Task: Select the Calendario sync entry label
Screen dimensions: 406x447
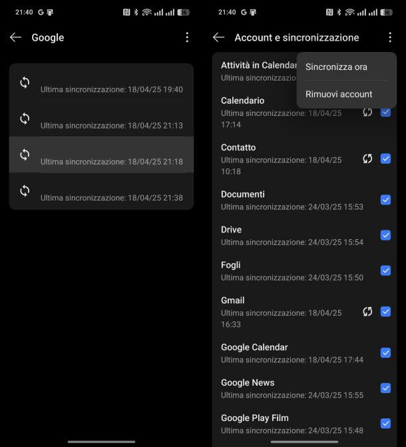Action: pos(243,101)
